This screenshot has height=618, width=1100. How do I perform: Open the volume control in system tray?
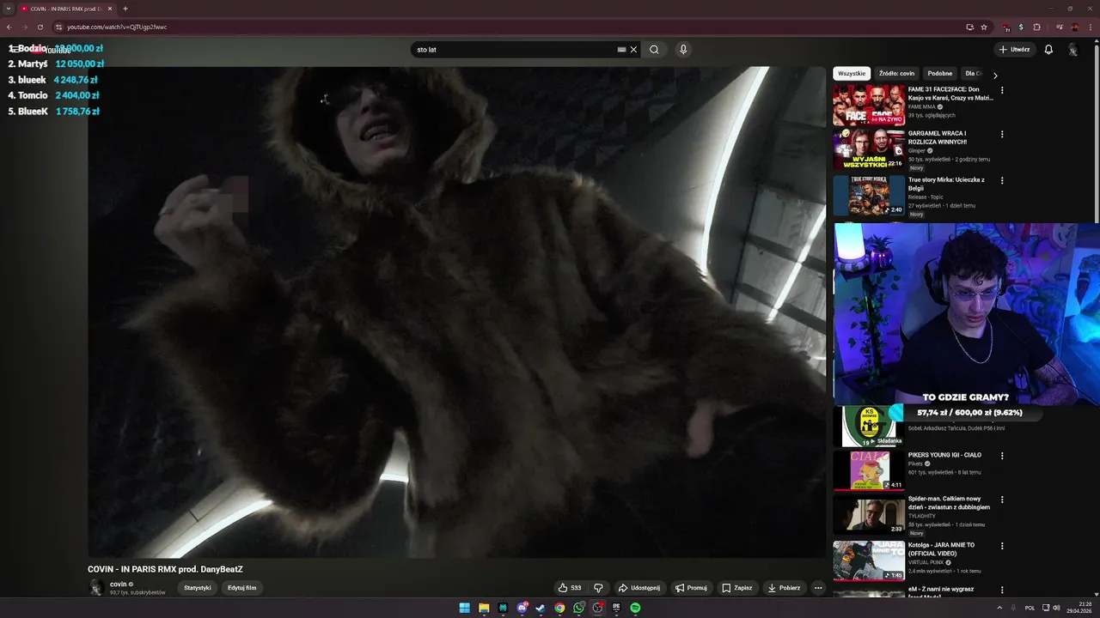pyautogui.click(x=1057, y=608)
